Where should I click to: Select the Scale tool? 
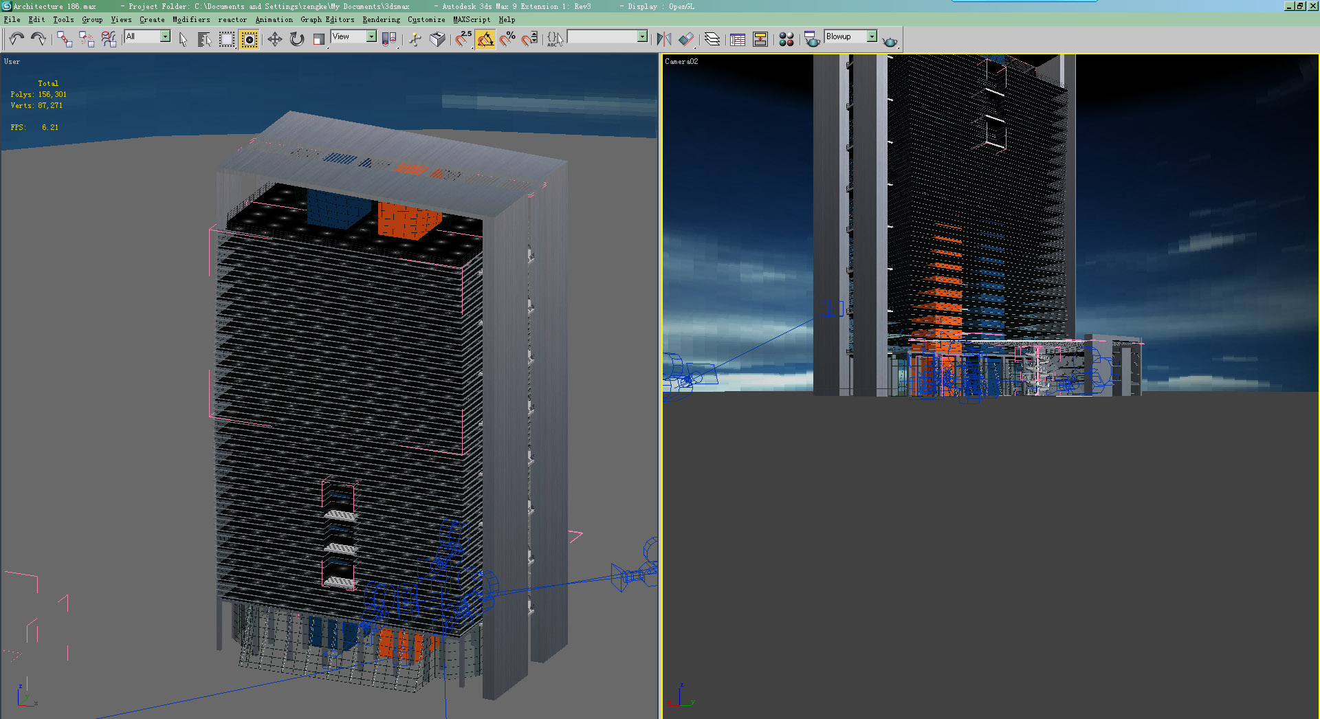[x=318, y=38]
